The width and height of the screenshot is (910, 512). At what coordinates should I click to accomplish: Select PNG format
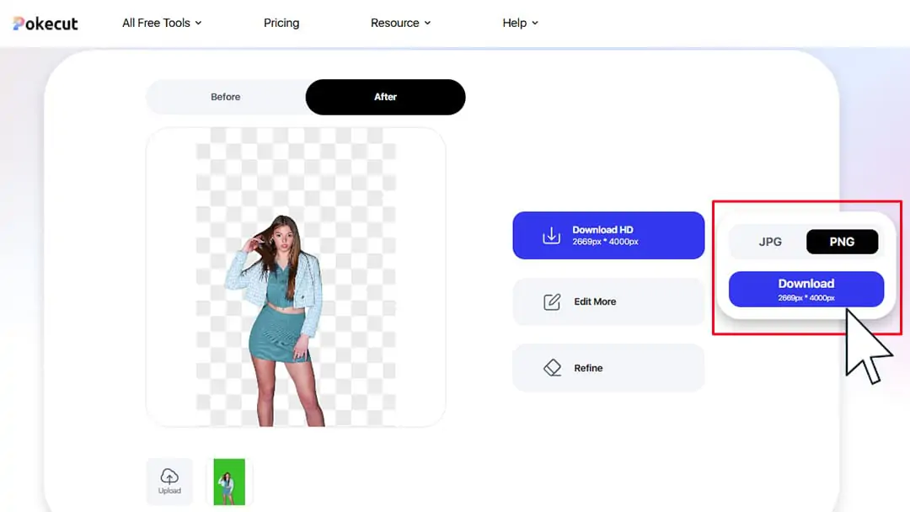842,242
